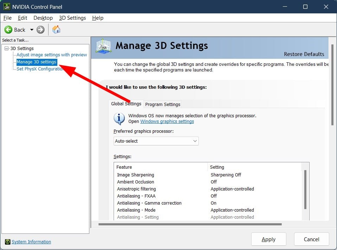Click the Home icon in the toolbar
Image resolution: width=337 pixels, height=250 pixels.
(x=56, y=30)
